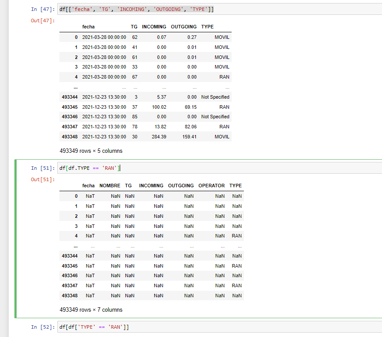The width and height of the screenshot is (382, 337).
Task: Select the 'INCOMING' header in Out[47] table
Action: pyautogui.click(x=154, y=27)
